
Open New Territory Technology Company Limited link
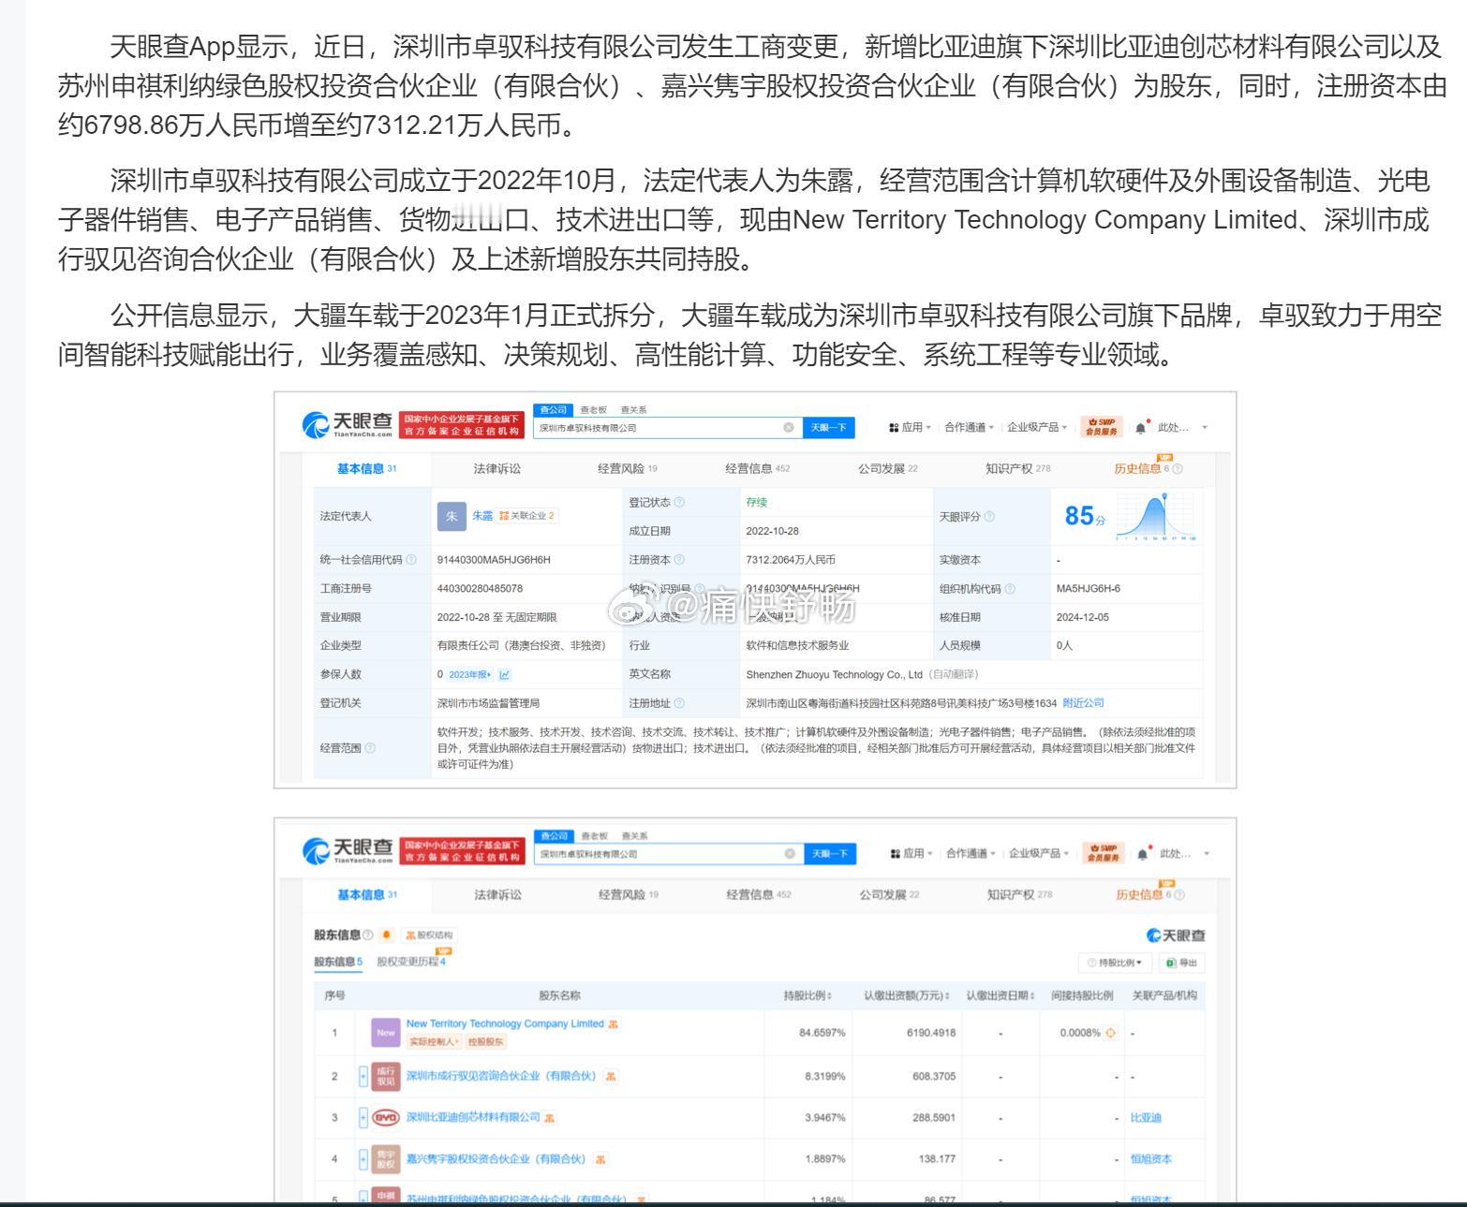click(505, 1024)
